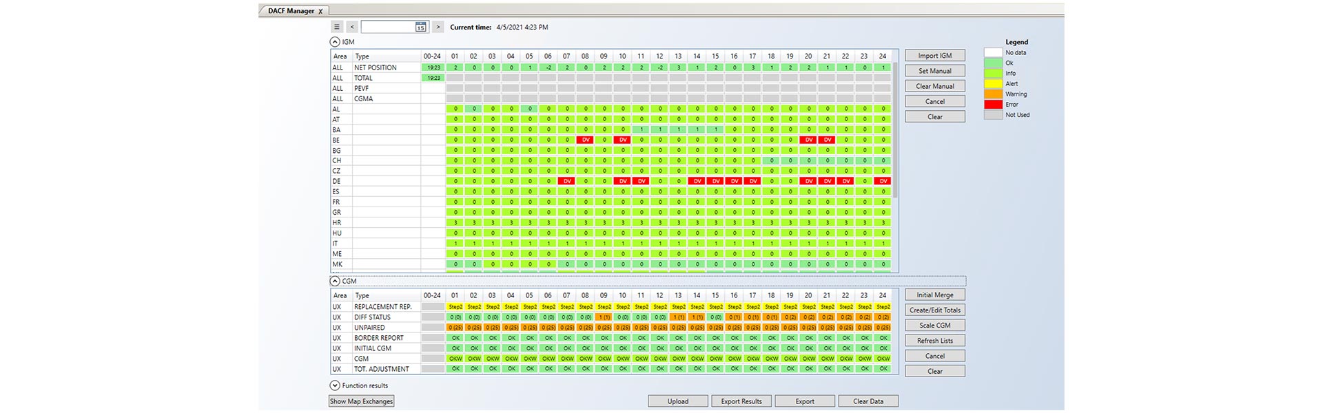This screenshot has width=1323, height=413.
Task: Click the DV cell for DE hour 14
Action: click(697, 181)
